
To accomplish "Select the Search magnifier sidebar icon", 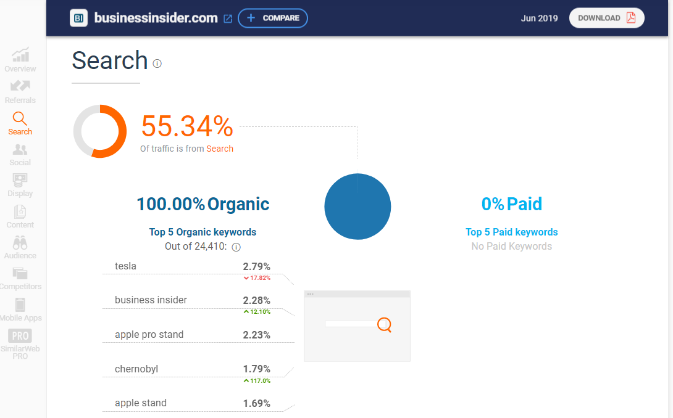I will (x=20, y=118).
